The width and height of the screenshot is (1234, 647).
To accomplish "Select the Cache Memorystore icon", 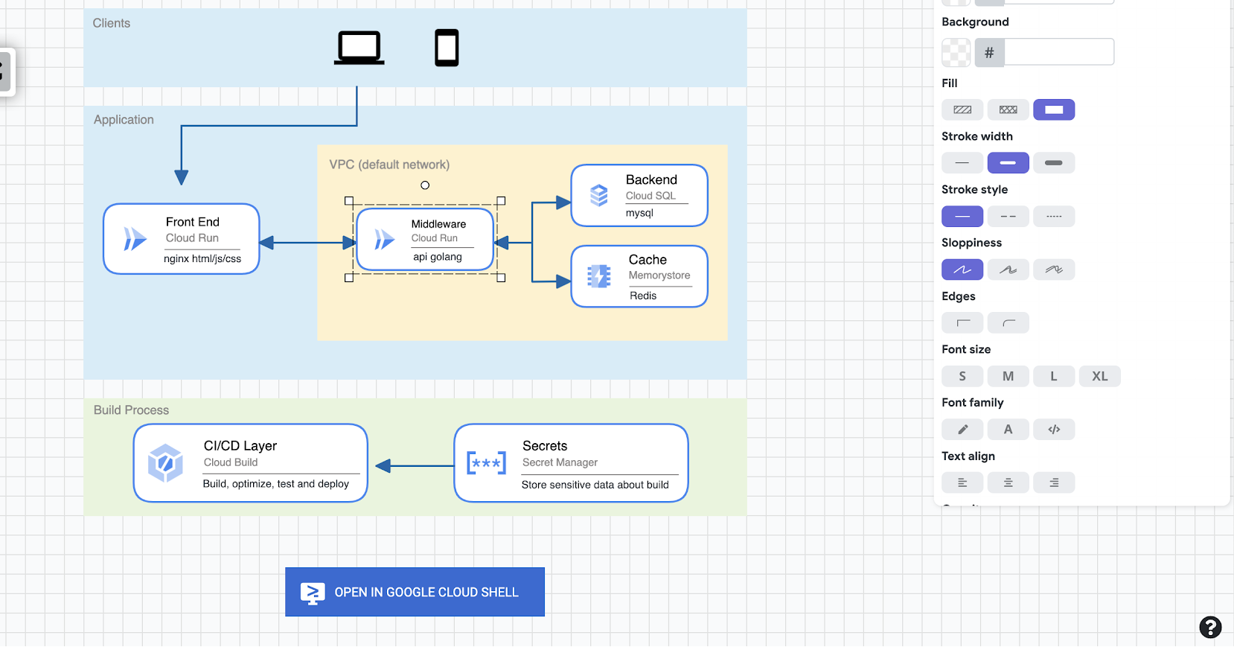I will [x=599, y=276].
